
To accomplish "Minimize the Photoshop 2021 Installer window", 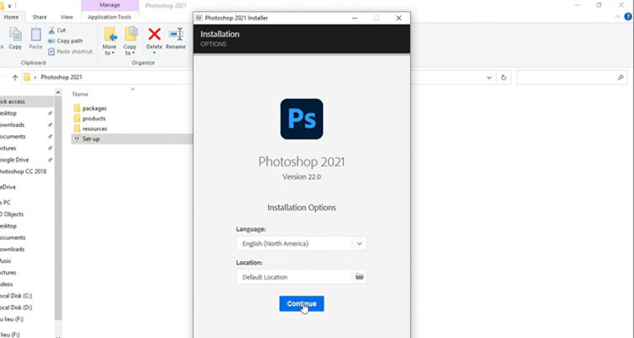I will tap(354, 18).
